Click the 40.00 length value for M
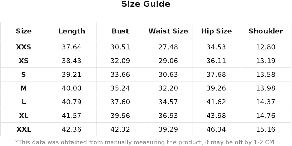 pos(72,88)
